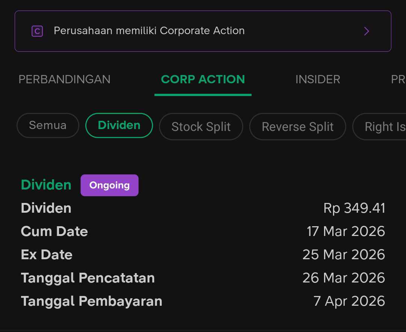
Task: Open the INSIDER tab
Action: (318, 80)
